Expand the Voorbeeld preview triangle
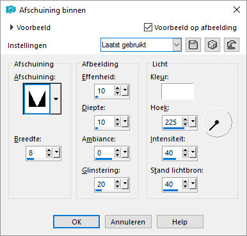This screenshot has width=247, height=236. tap(12, 28)
